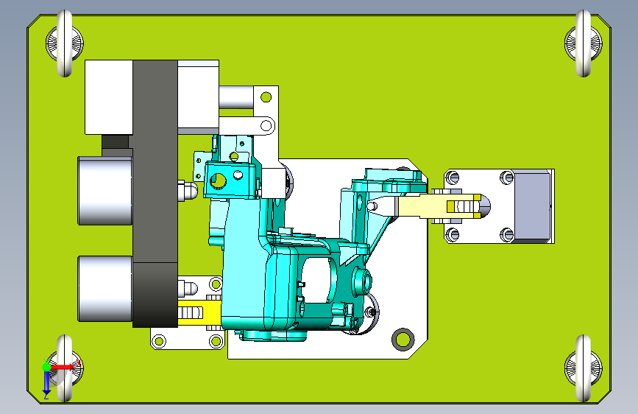Viewport: 638px width, 414px height.
Task: Select the top-left white lifting handle
Action: tap(65, 43)
